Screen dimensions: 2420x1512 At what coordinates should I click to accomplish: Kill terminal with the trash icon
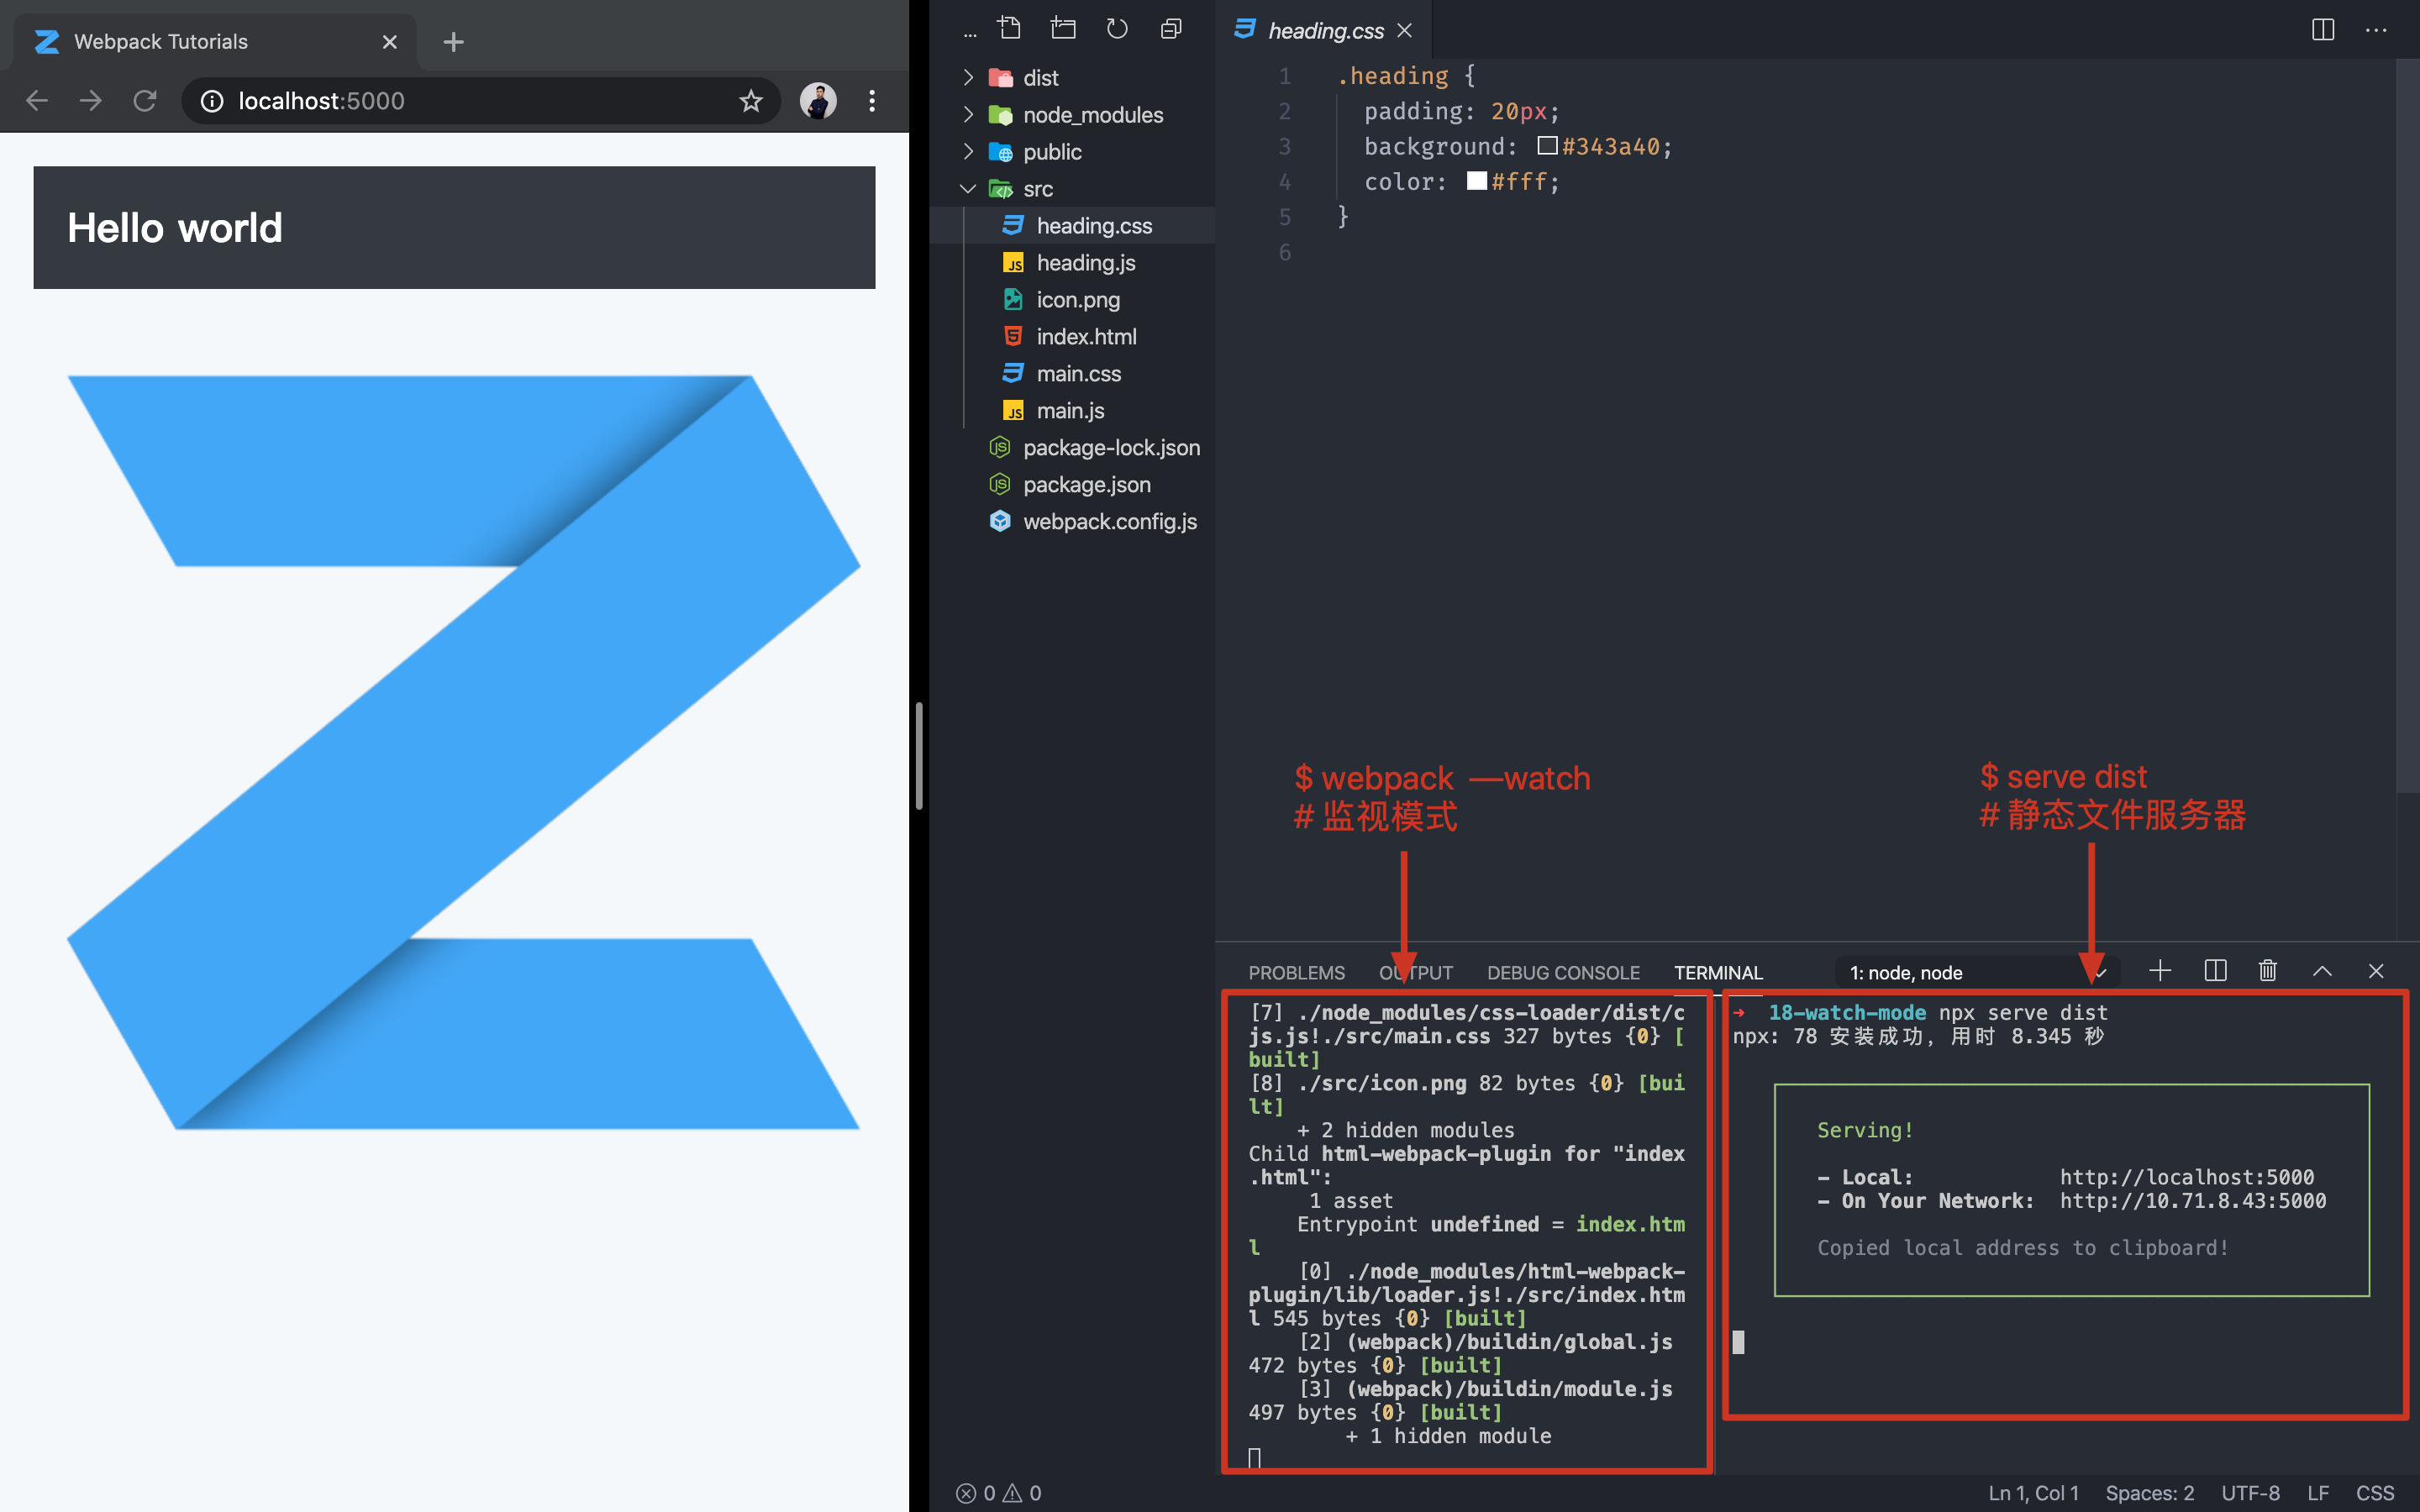click(x=2268, y=971)
